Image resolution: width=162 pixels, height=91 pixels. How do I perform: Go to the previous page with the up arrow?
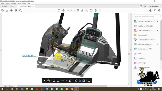[x=59, y=10]
